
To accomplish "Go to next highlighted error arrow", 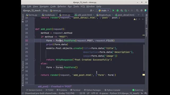I will point(143,19).
